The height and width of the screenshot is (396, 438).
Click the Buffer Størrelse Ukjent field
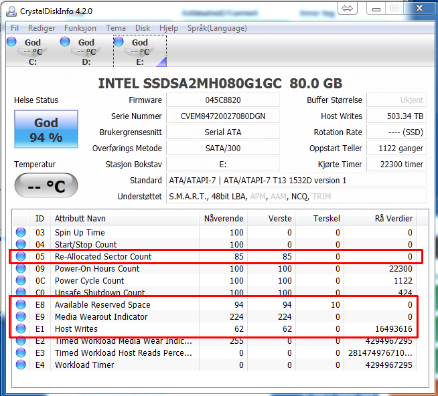coord(396,100)
